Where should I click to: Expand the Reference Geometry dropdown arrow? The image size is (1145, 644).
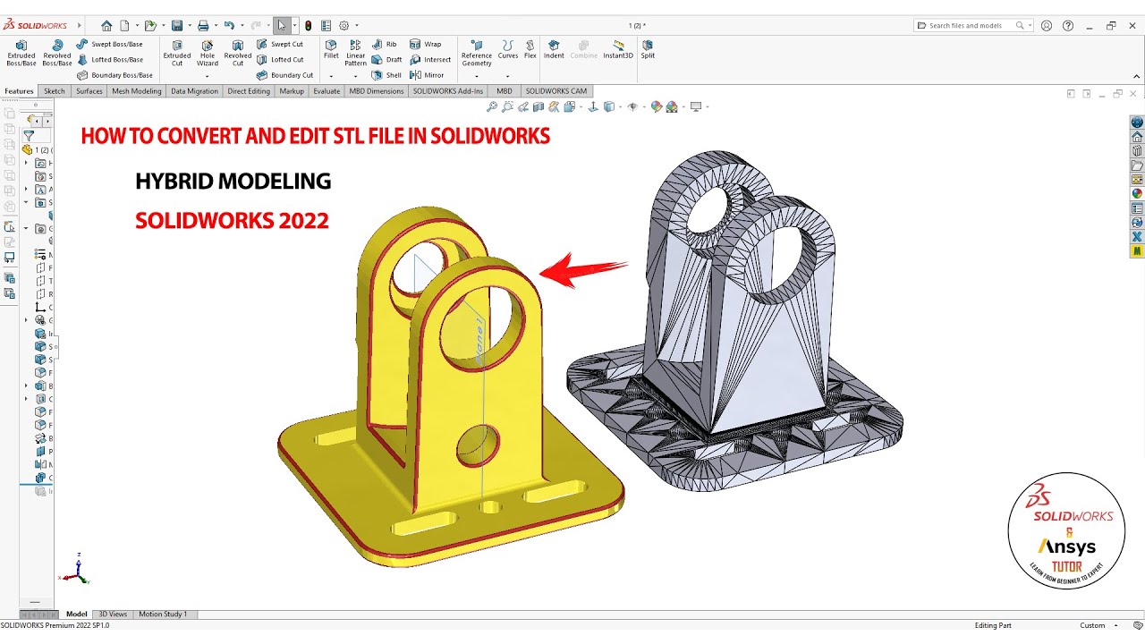(477, 77)
